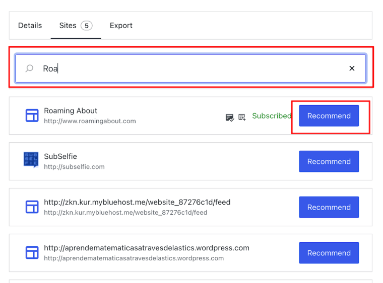Clear the search field with the X

(x=352, y=68)
